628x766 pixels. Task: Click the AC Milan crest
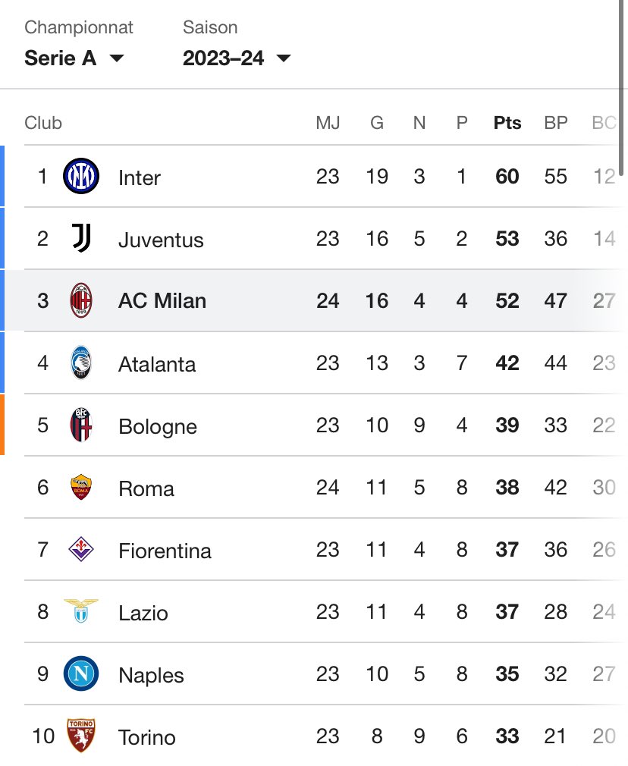pyautogui.click(x=81, y=300)
